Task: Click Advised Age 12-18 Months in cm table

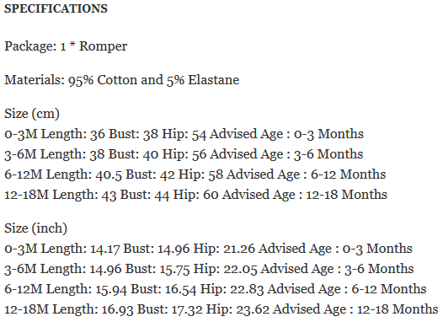Action: [x=305, y=195]
